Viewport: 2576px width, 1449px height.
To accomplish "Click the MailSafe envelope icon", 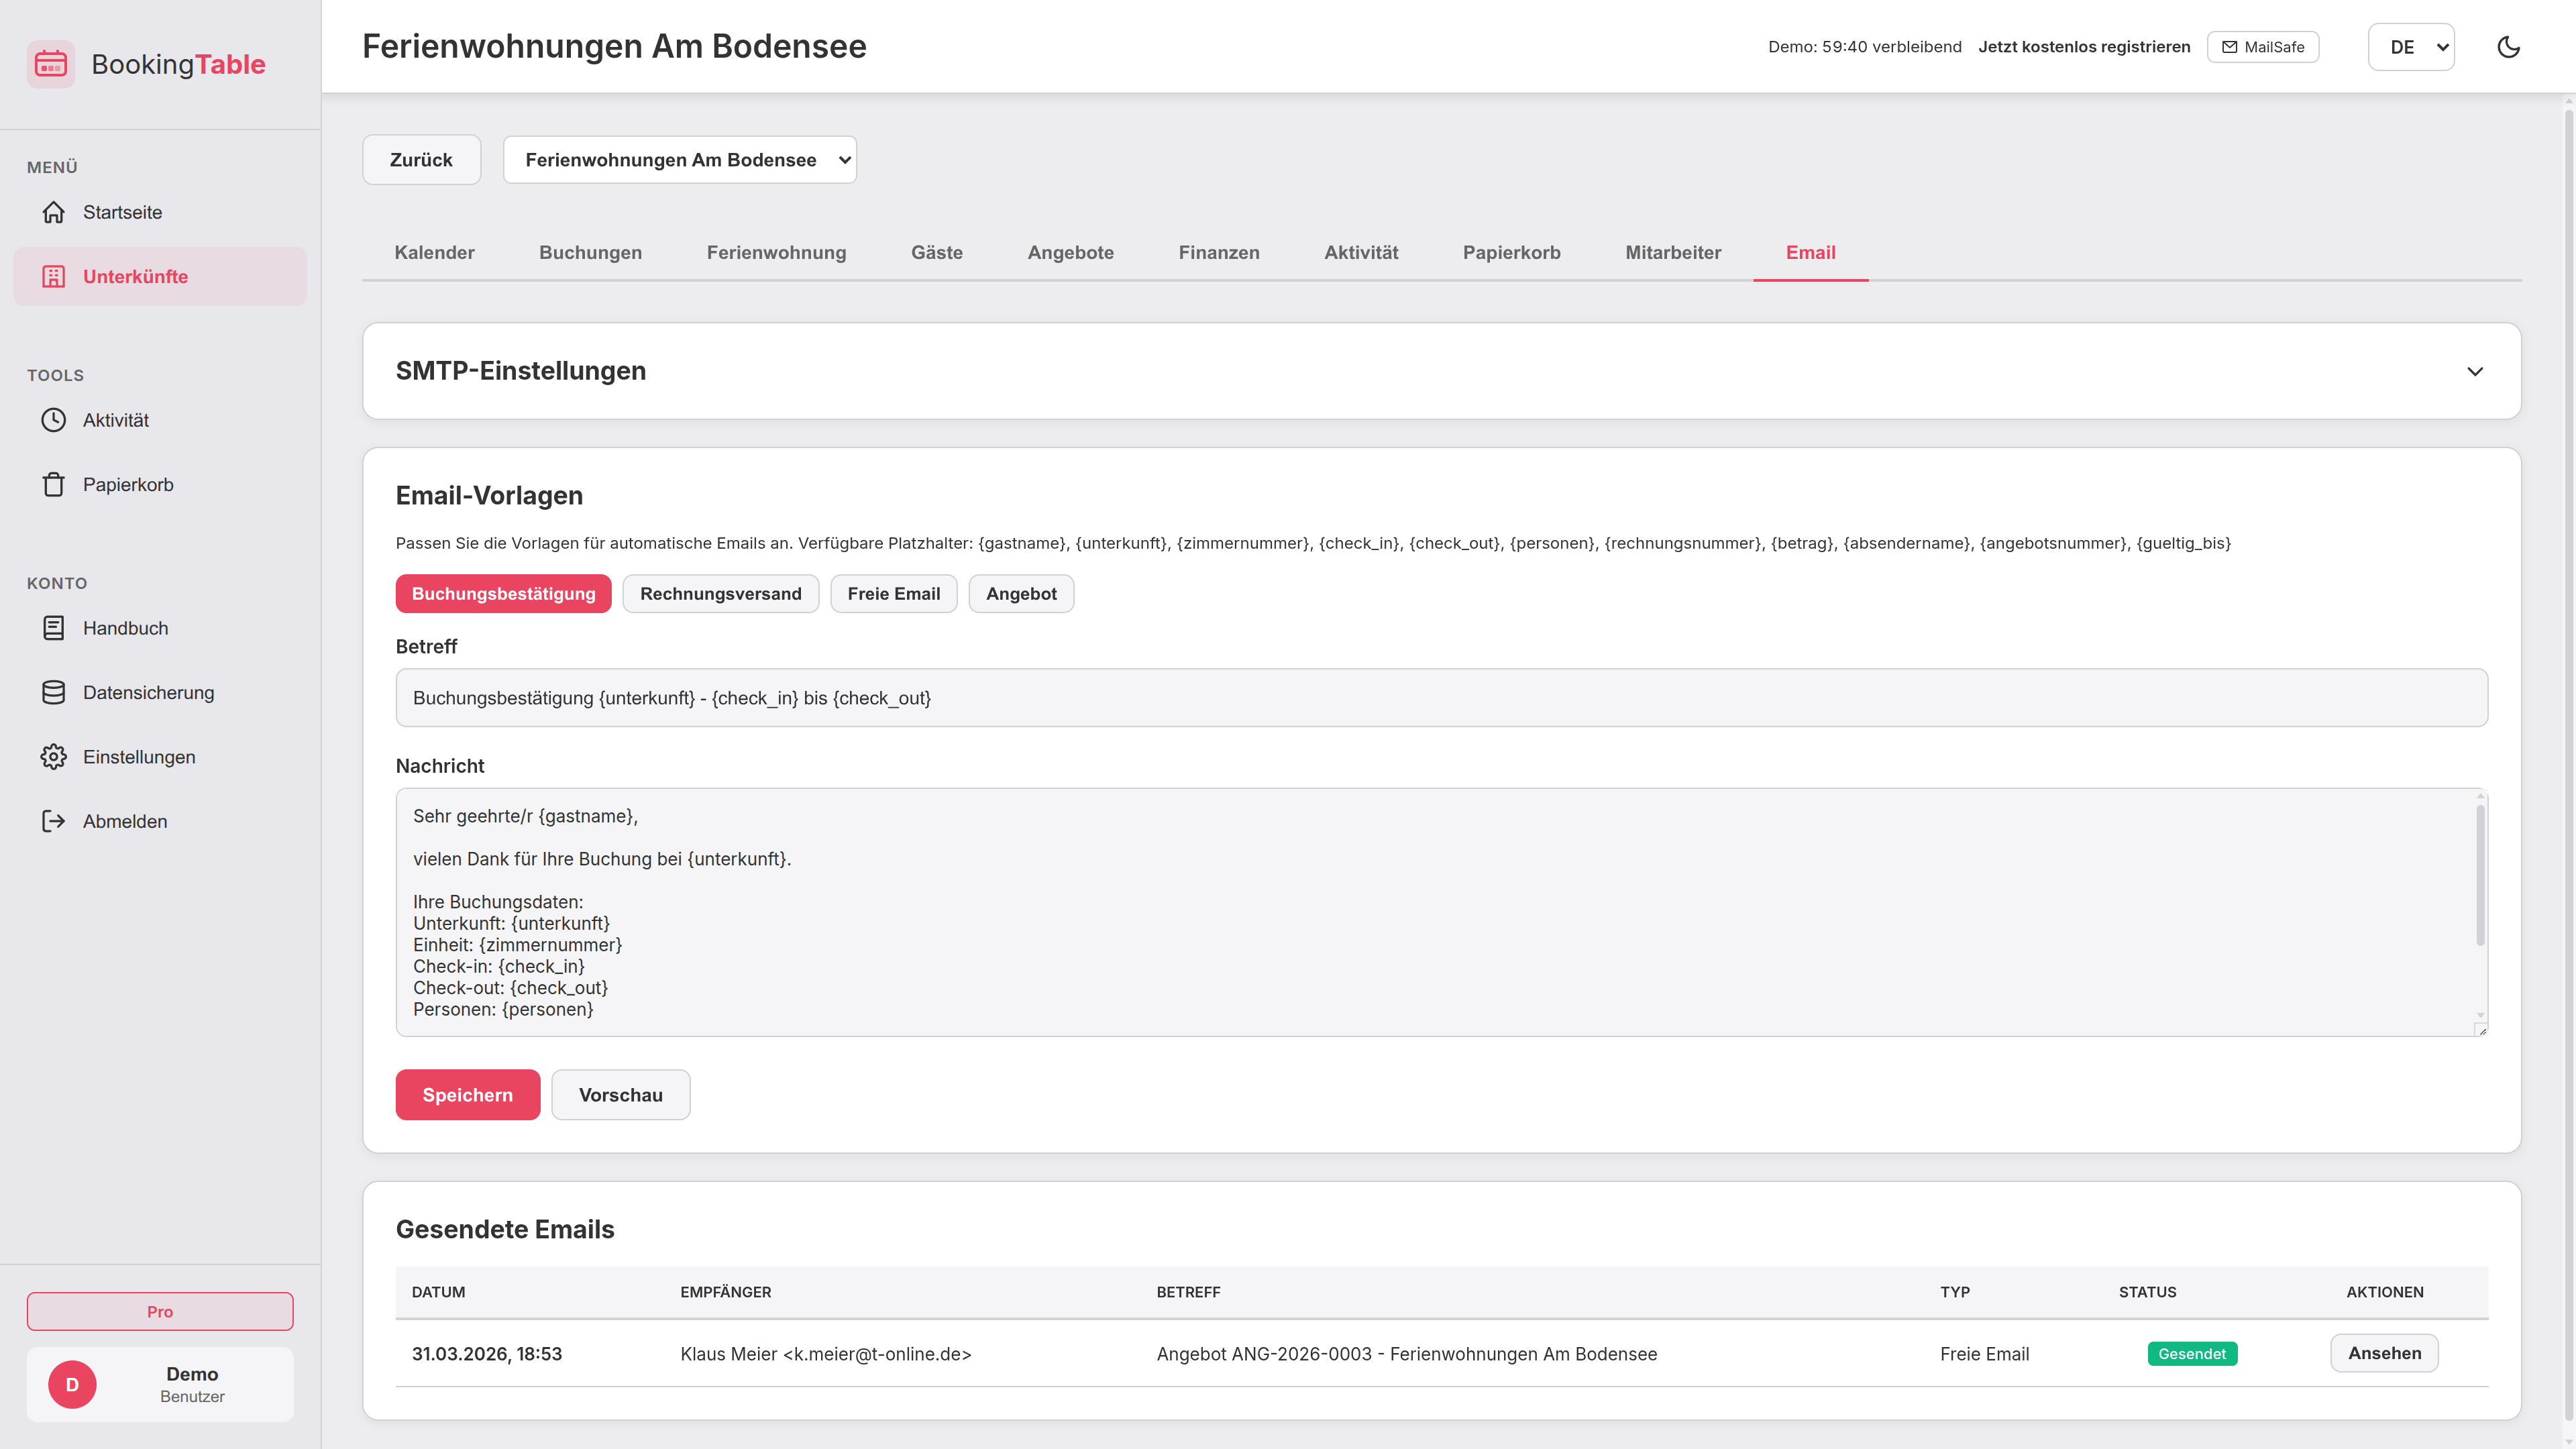I will coord(2230,47).
